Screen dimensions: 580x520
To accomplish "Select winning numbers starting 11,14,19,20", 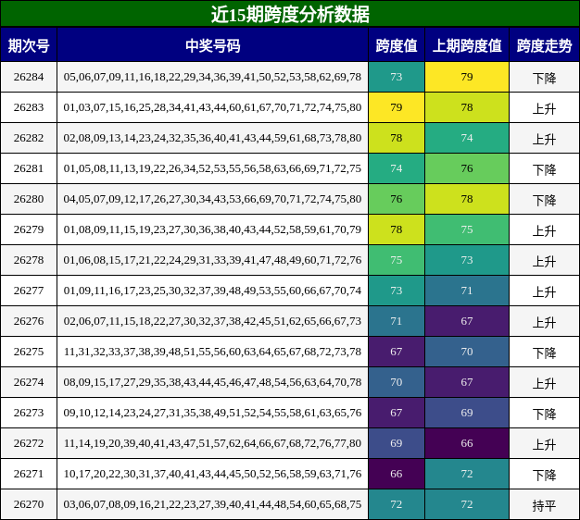I will (212, 443).
